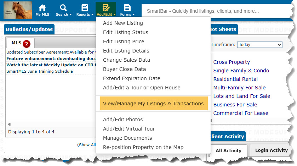Image resolution: width=297 pixels, height=166 pixels.
Task: Open the Reports toolbar menu
Action: click(85, 10)
